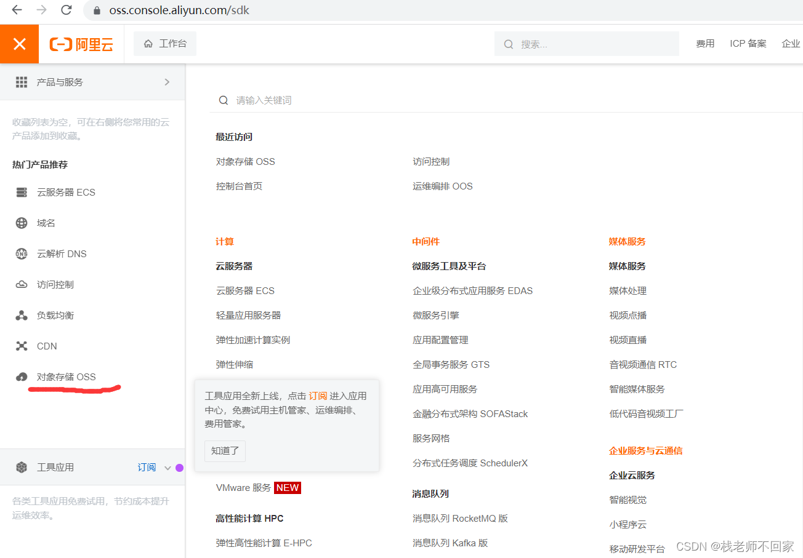The width and height of the screenshot is (803, 558).
Task: Open 媒体处理 link
Action: (628, 291)
